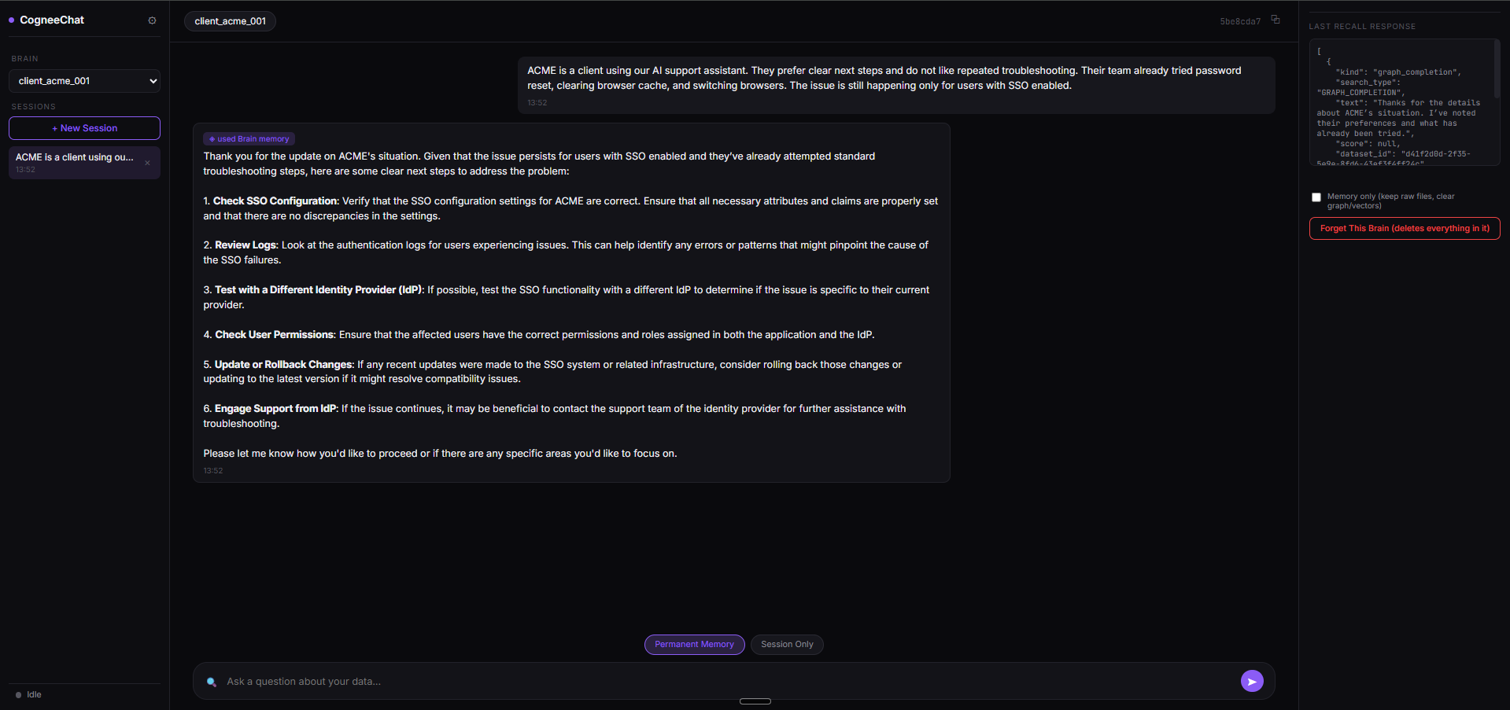Delete the ACME session with the x icon
The height and width of the screenshot is (710, 1510).
click(x=147, y=163)
